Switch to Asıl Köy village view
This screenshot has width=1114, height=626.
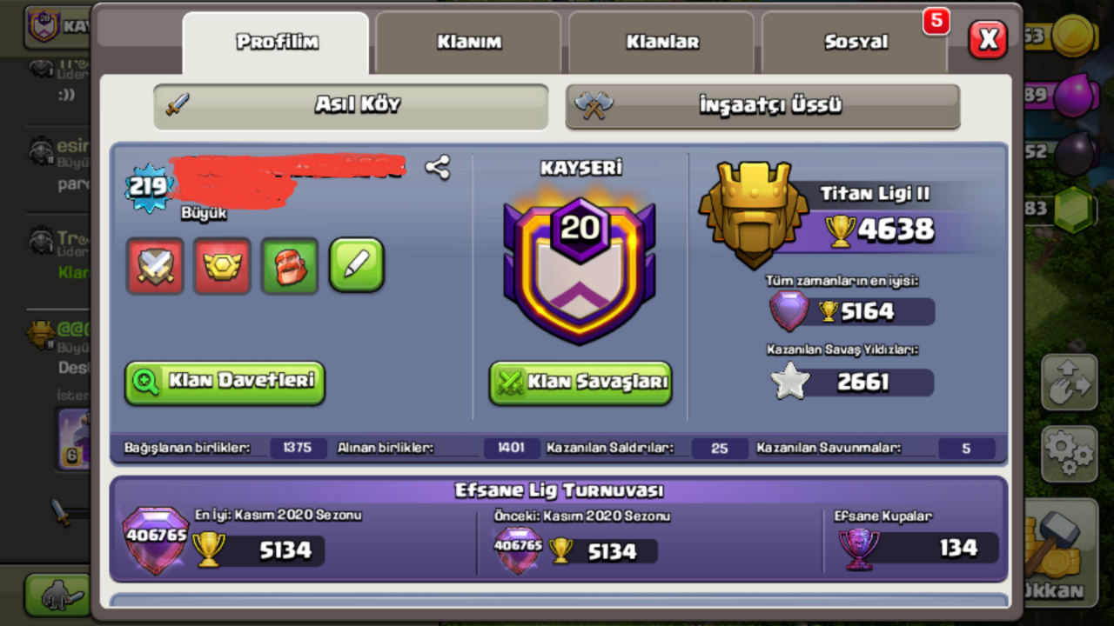click(x=351, y=106)
